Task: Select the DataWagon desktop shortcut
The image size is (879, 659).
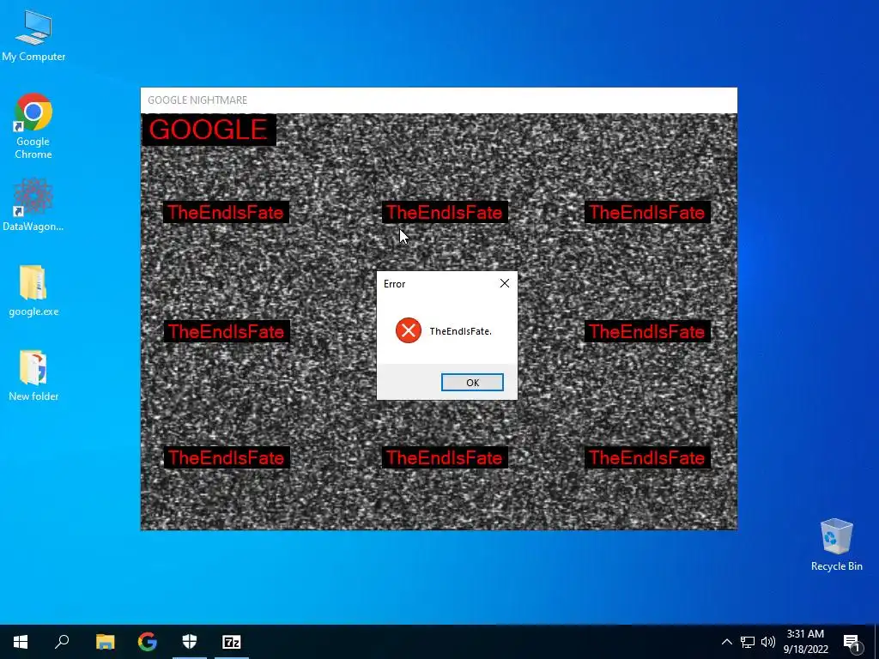Action: (x=33, y=204)
